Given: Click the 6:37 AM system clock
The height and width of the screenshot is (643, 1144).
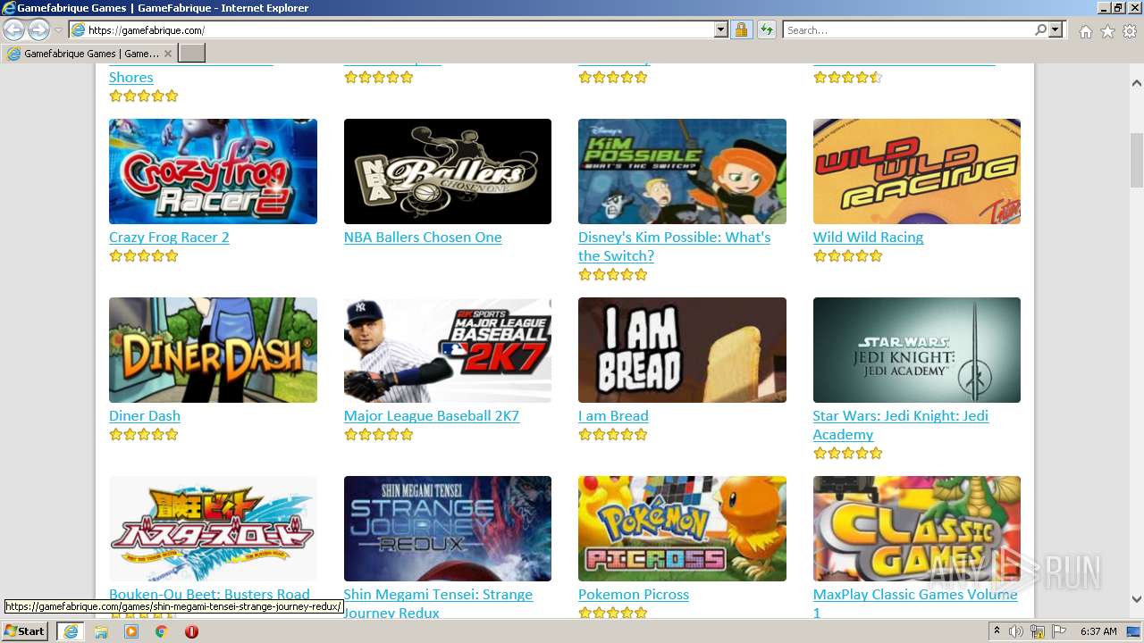Looking at the screenshot, I should click(x=1098, y=631).
